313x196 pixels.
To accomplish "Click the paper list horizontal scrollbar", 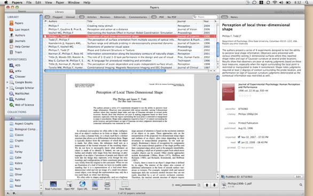I will click(105, 71).
